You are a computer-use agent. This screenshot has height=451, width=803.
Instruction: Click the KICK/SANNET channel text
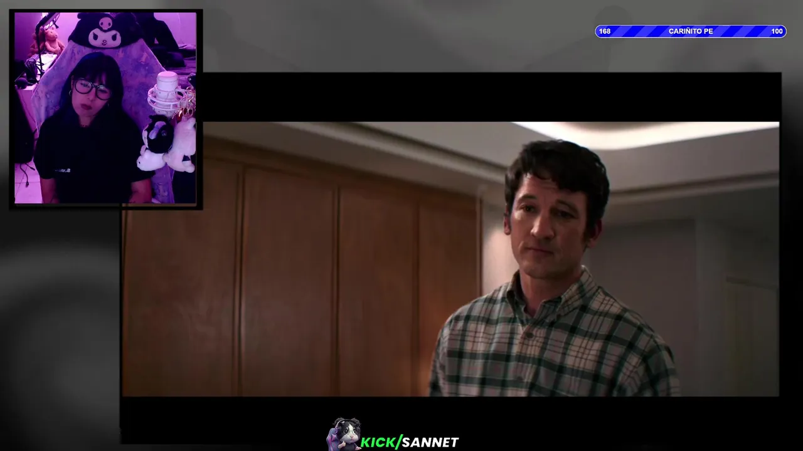click(x=410, y=442)
